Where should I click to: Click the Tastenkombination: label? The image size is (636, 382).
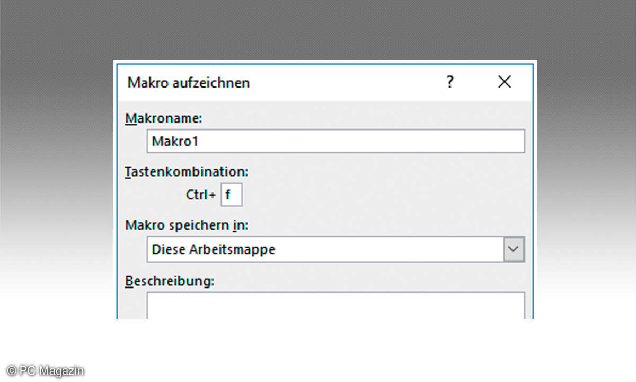point(187,172)
